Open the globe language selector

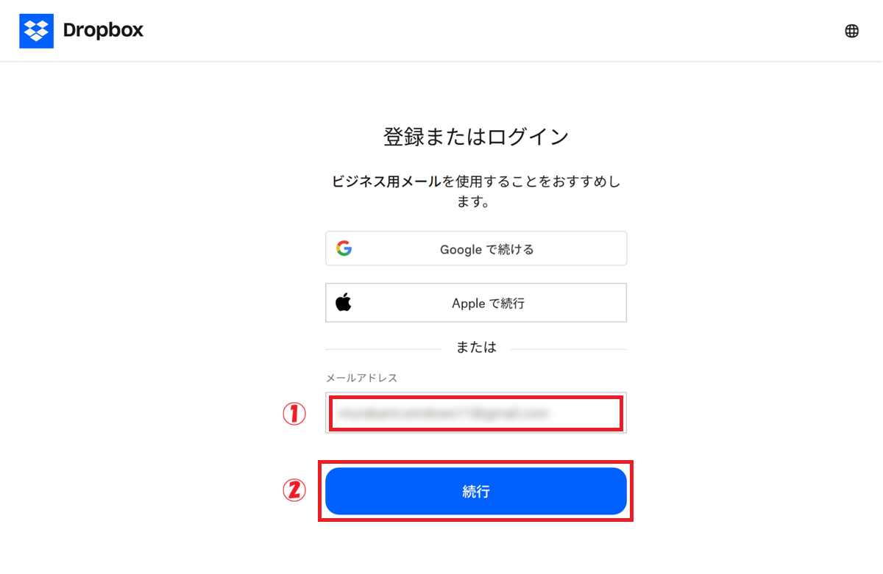pyautogui.click(x=851, y=31)
